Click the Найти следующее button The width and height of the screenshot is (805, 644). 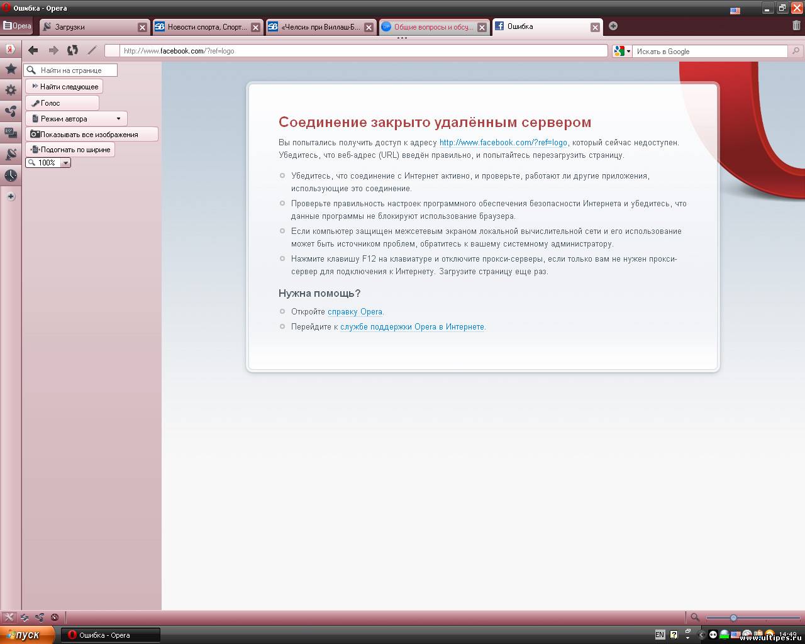[64, 87]
